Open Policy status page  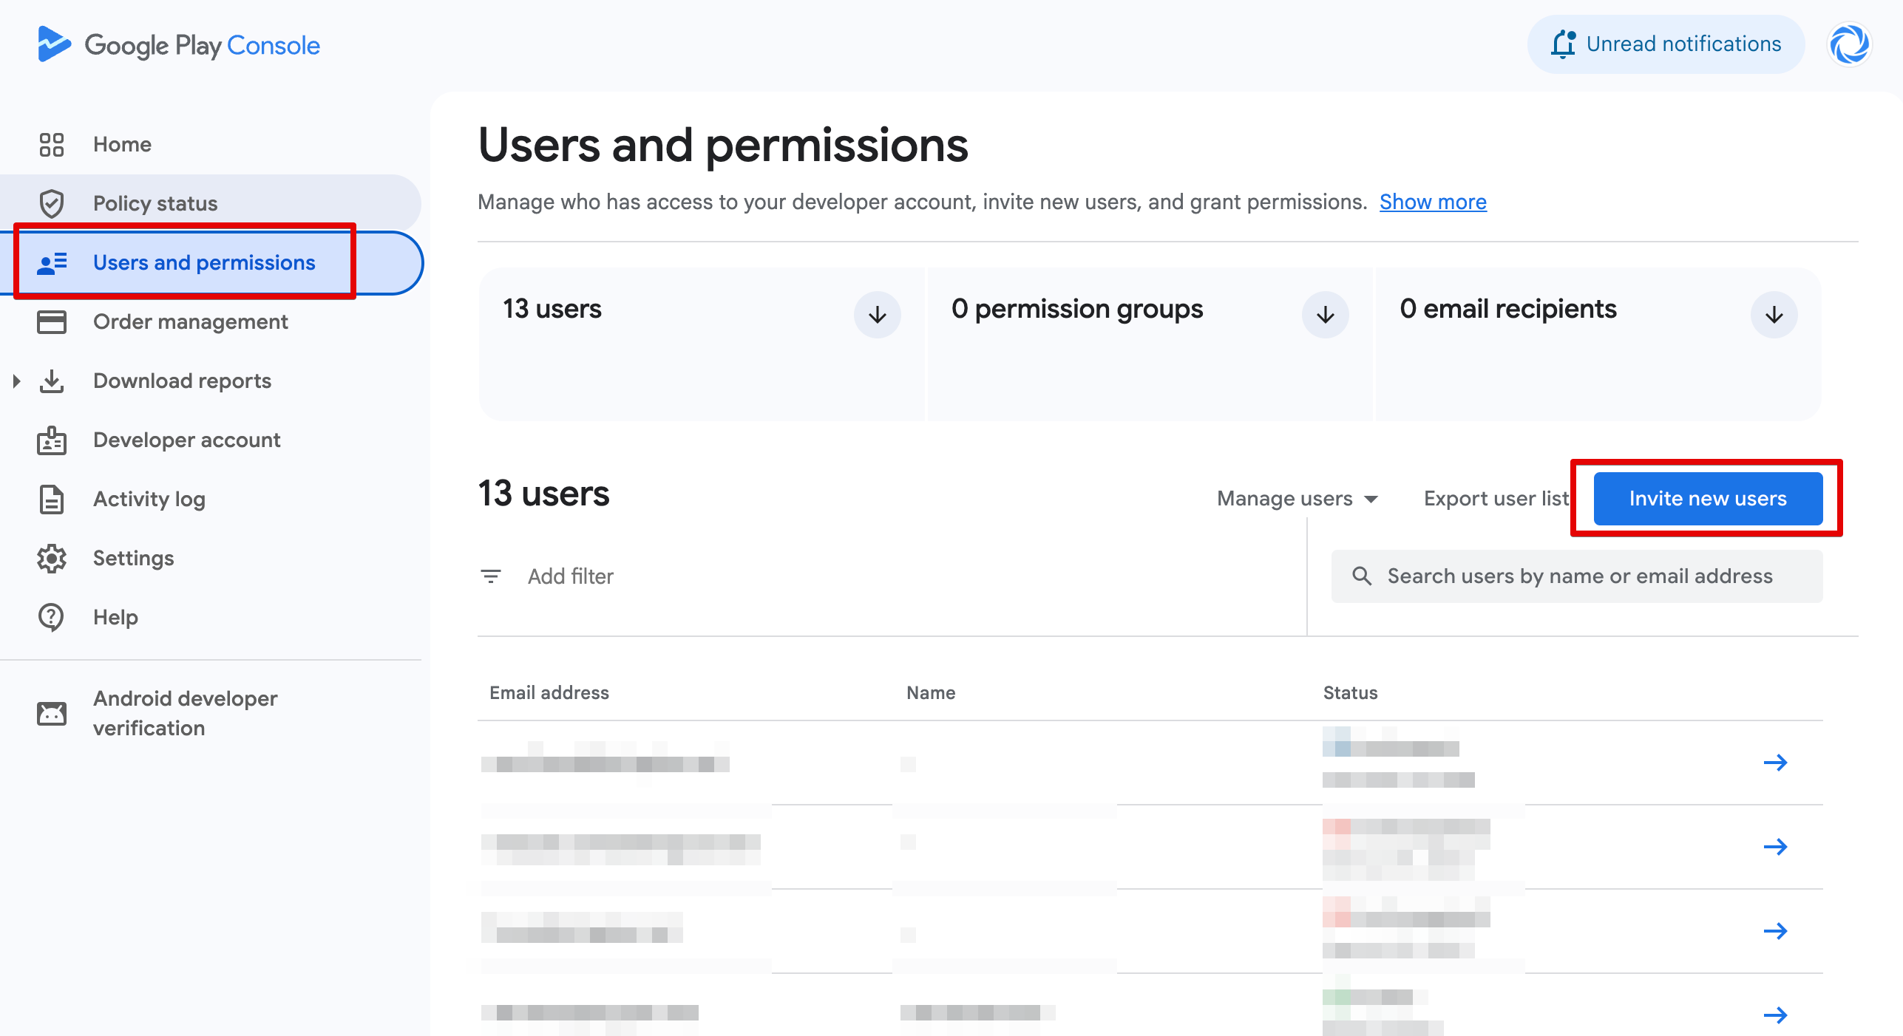tap(155, 204)
